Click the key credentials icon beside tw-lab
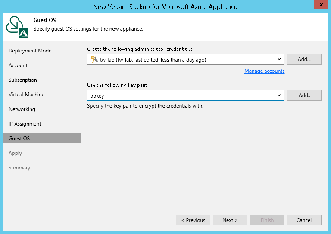 coord(94,59)
